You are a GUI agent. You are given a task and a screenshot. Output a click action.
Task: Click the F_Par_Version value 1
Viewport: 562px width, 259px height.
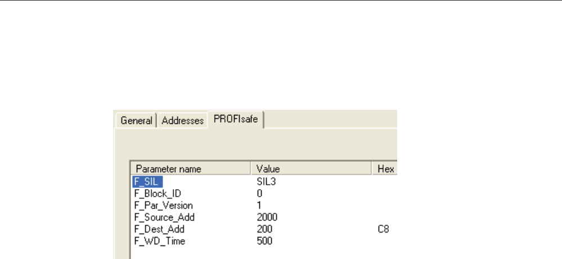coord(259,206)
